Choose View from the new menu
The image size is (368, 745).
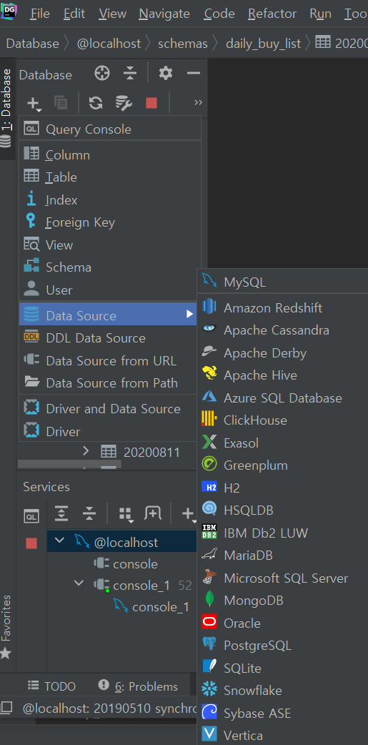coord(110,245)
